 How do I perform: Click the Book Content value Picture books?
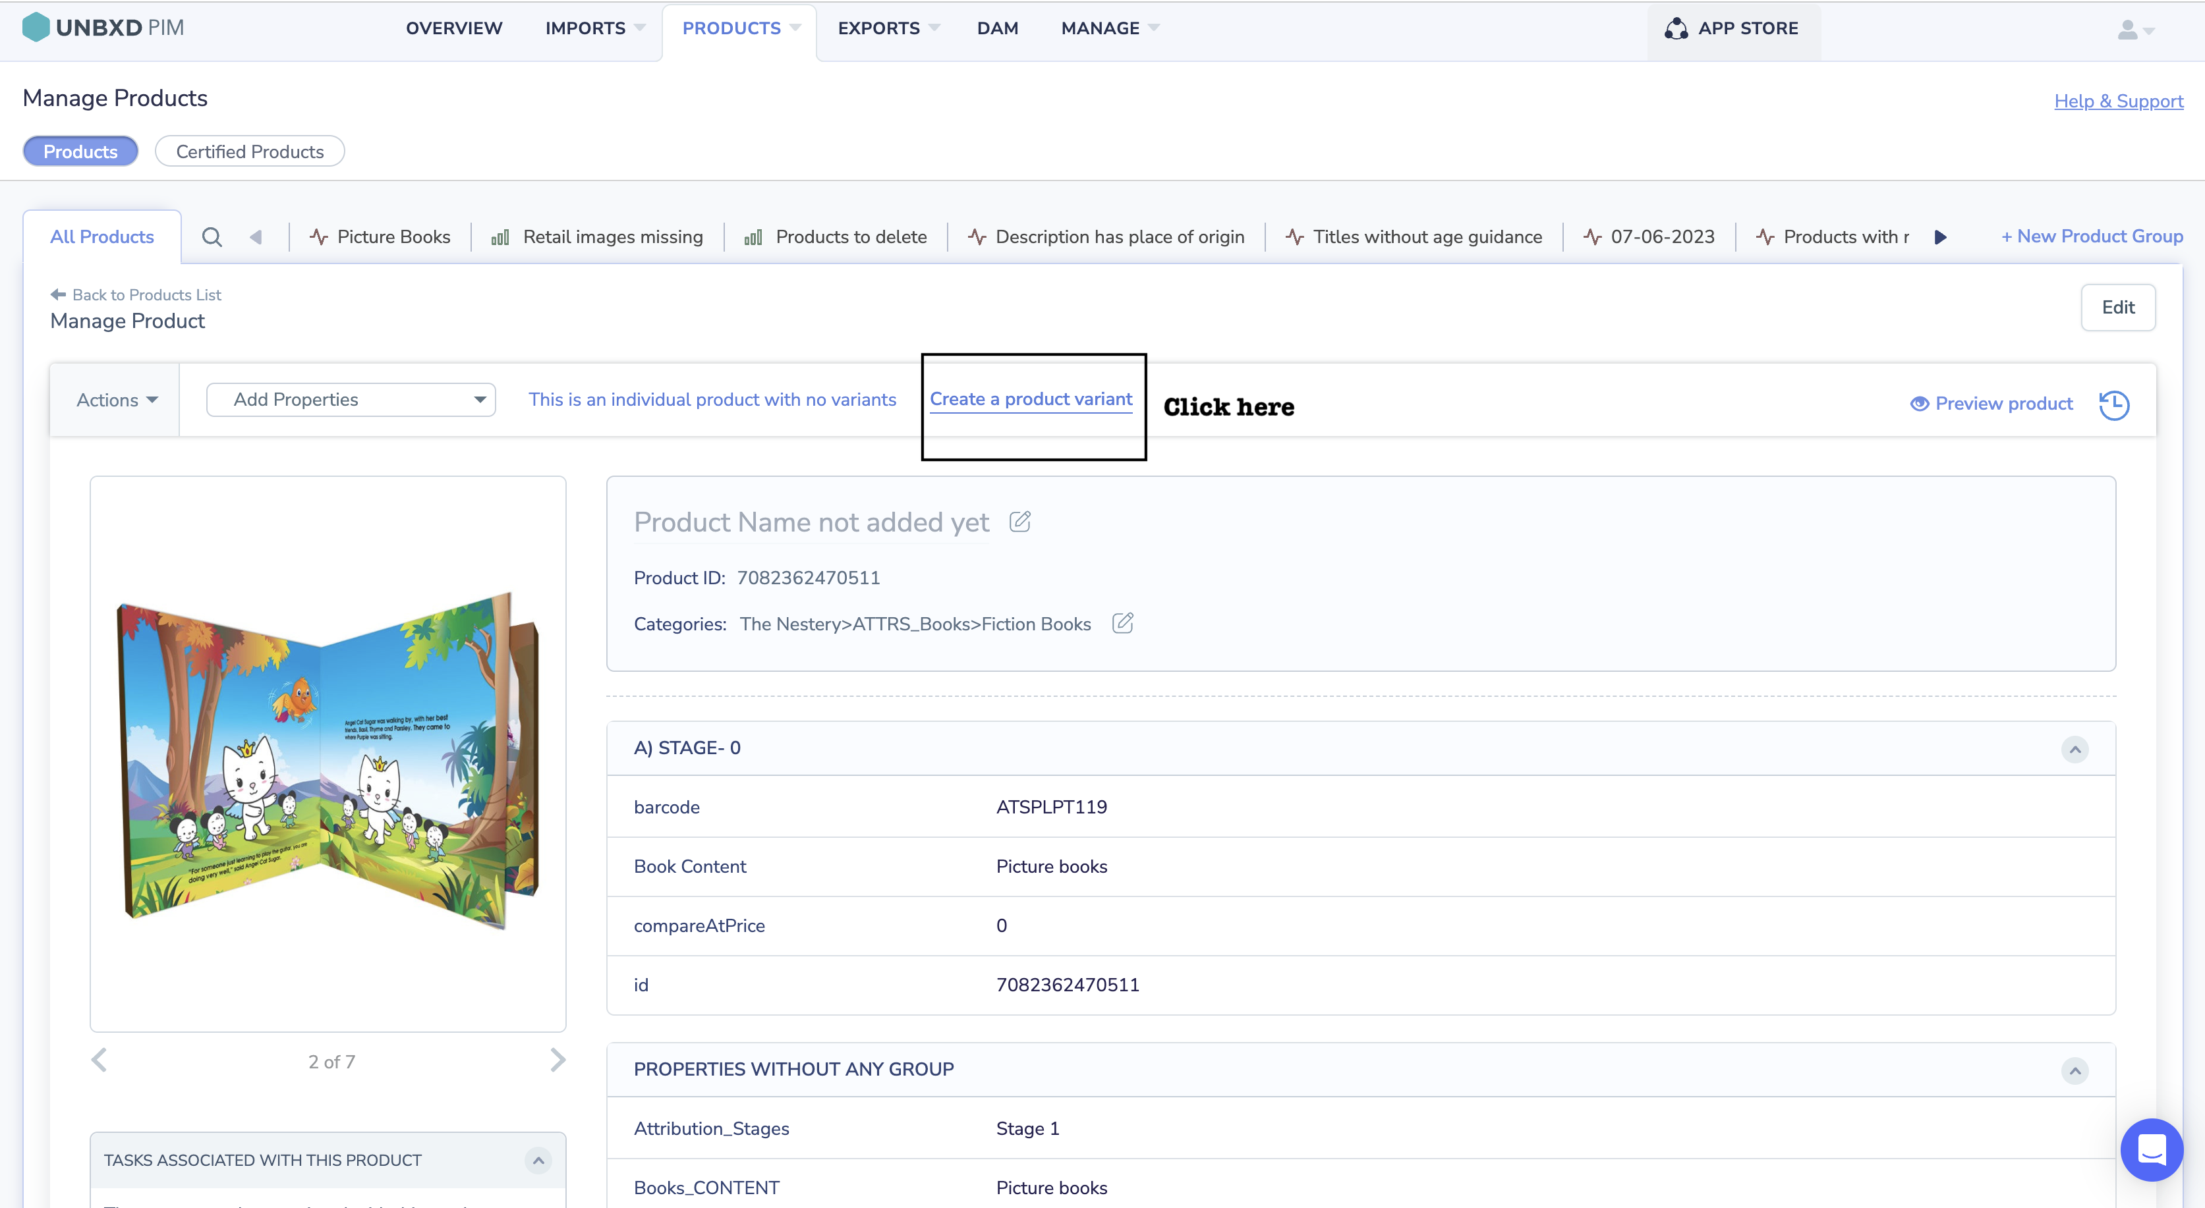tap(1051, 865)
